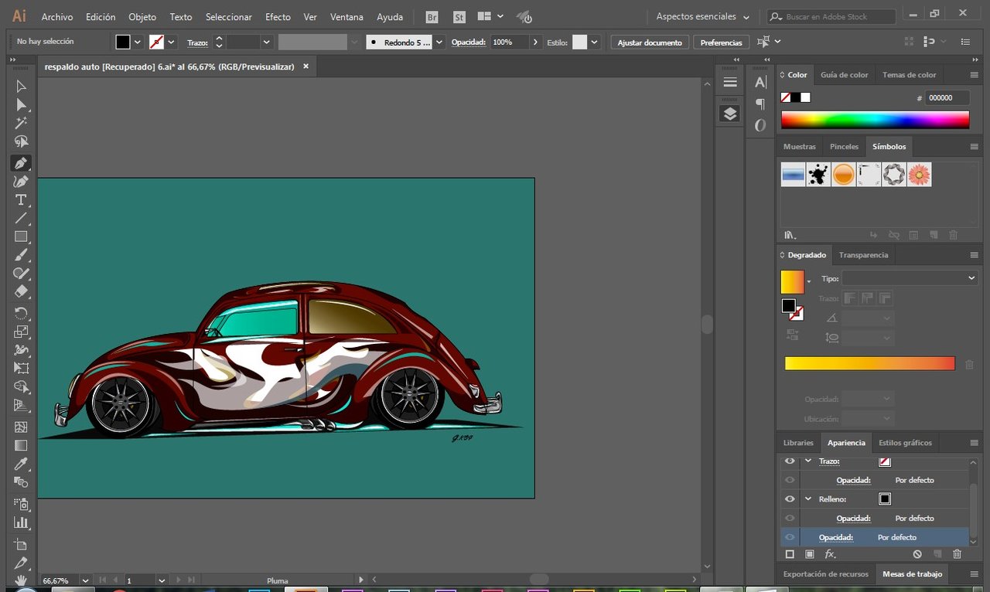Open the Symbol Libraries menu icon
The width and height of the screenshot is (990, 592).
click(790, 235)
